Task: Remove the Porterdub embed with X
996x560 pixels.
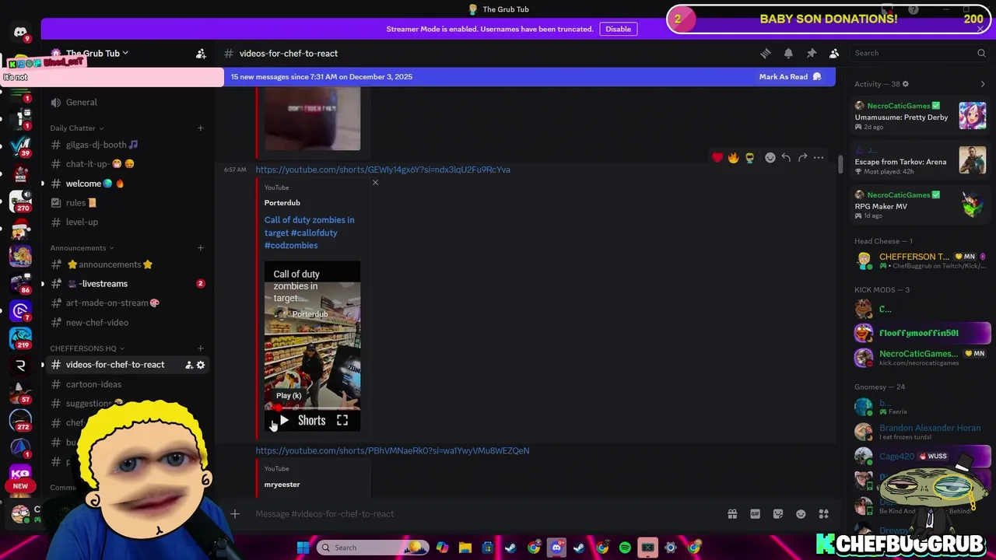Action: [x=375, y=183]
